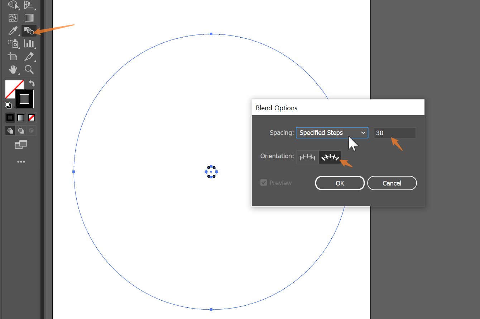Enable Draw Behind mode
This screenshot has width=480, height=319.
pyautogui.click(x=21, y=131)
